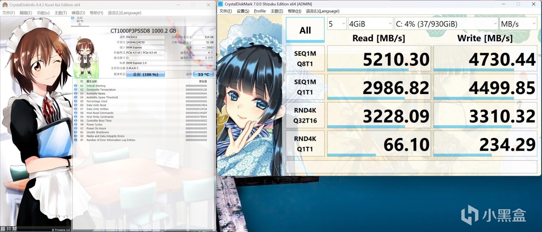Screen dimensions: 542x232
Task: Open CrystalDiskInfo 编辑(E) menu
Action: 26,13
